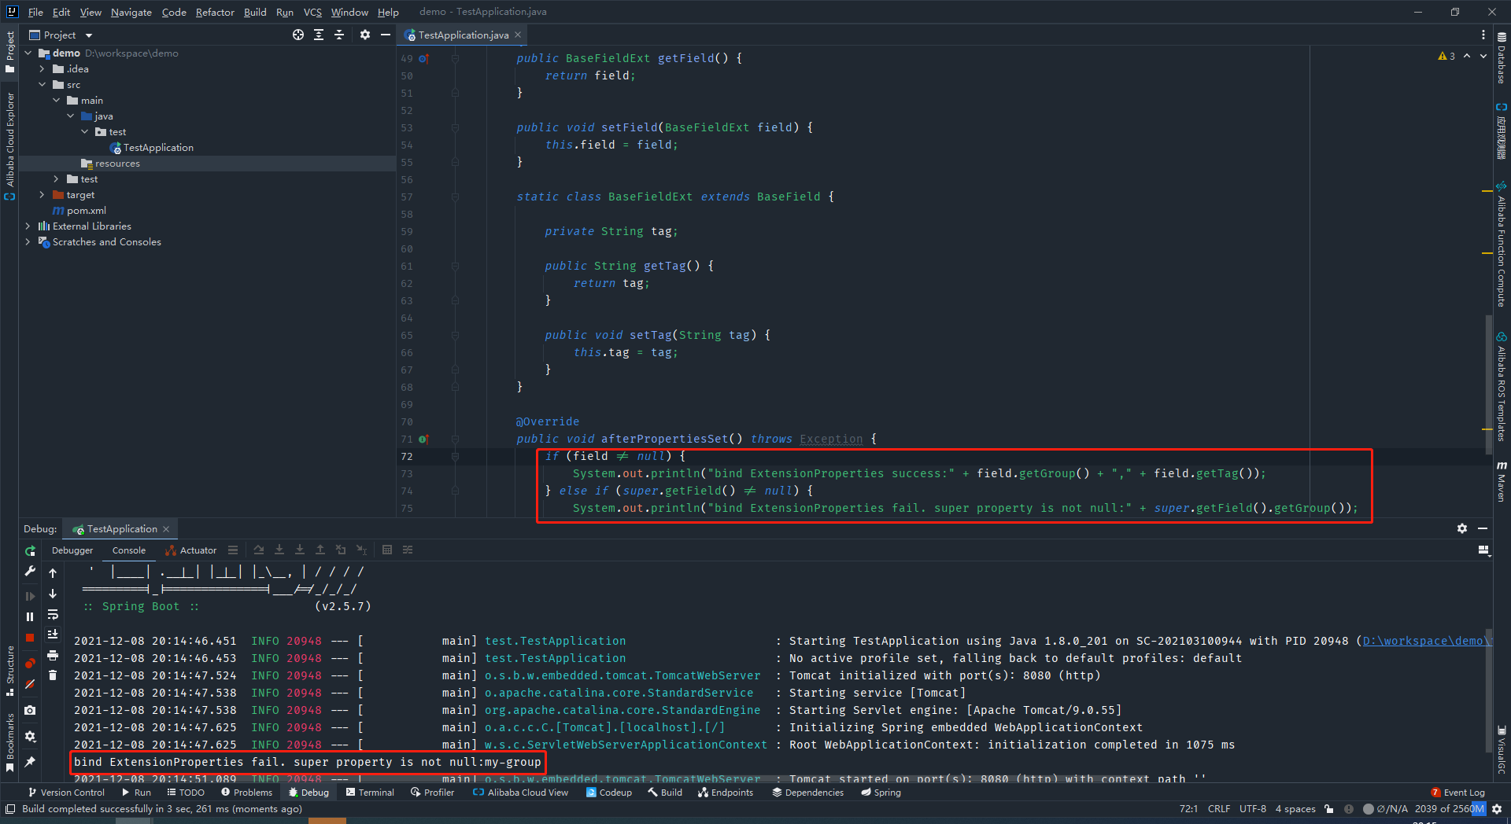
Task: Click Expand All icon in Project panel
Action: pyautogui.click(x=319, y=35)
